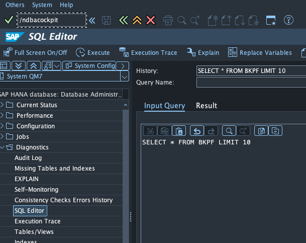The image size is (306, 243).
Task: Click the Find magnifier in the query editor toolbar
Action: point(229,131)
